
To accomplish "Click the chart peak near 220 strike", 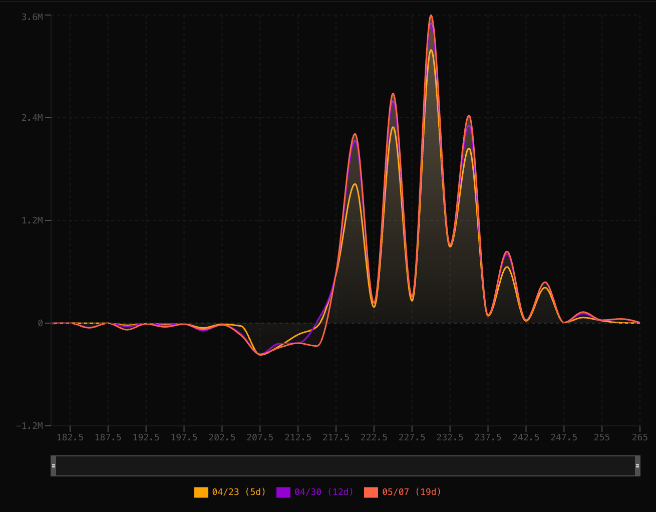I will (x=355, y=134).
